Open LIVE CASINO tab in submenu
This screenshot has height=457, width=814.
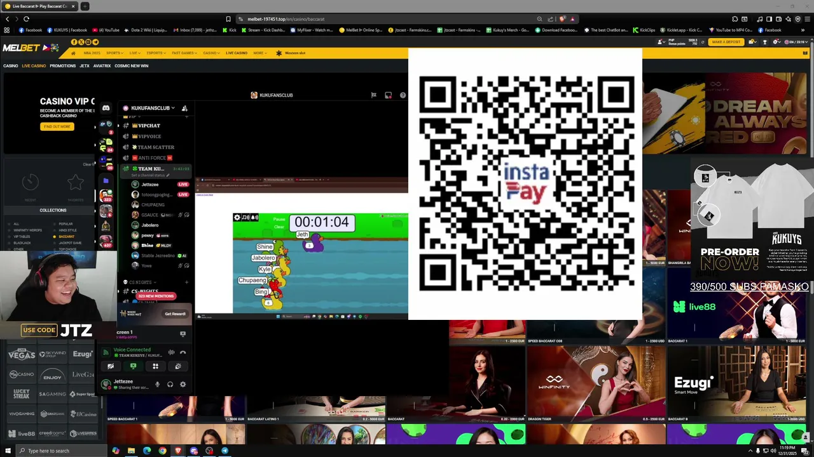34,66
